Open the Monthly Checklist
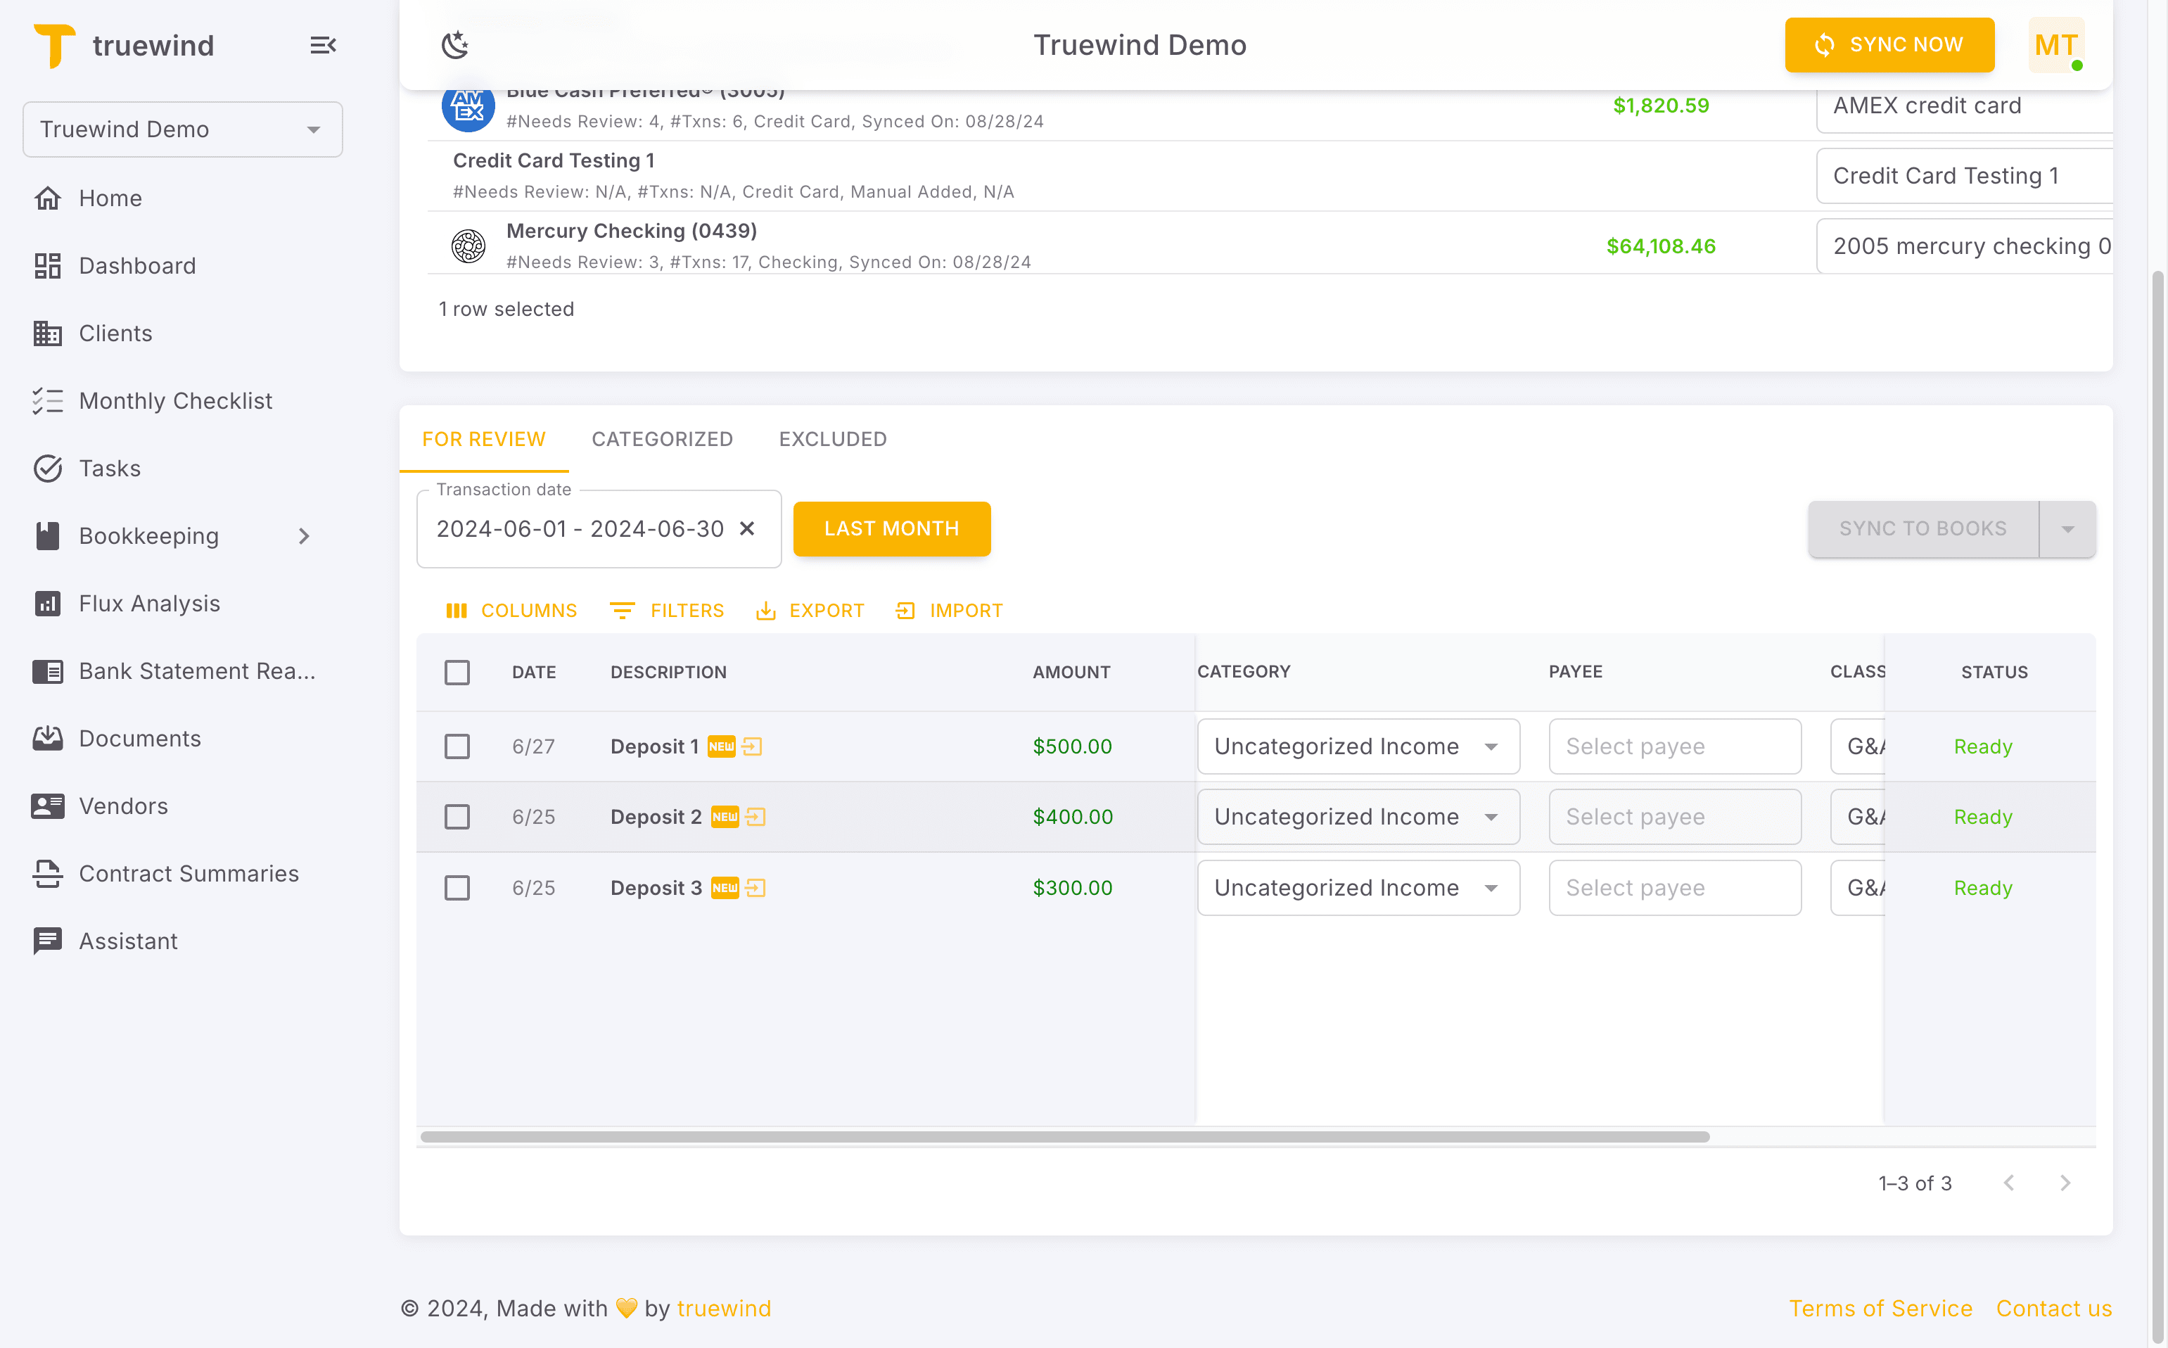The image size is (2168, 1348). coord(174,400)
